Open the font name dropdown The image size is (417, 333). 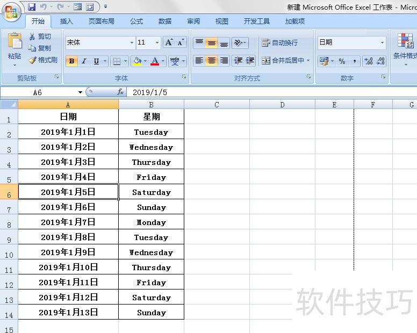(x=132, y=43)
